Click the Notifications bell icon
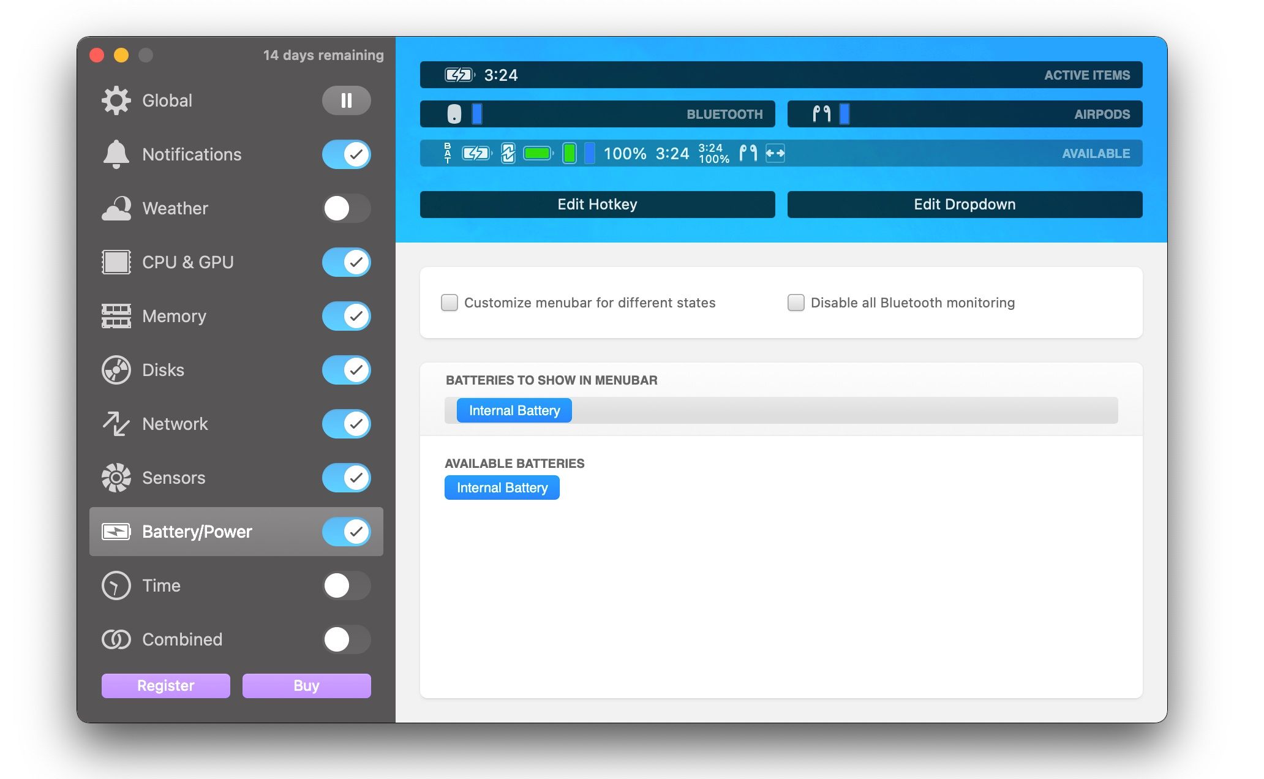 (x=117, y=154)
